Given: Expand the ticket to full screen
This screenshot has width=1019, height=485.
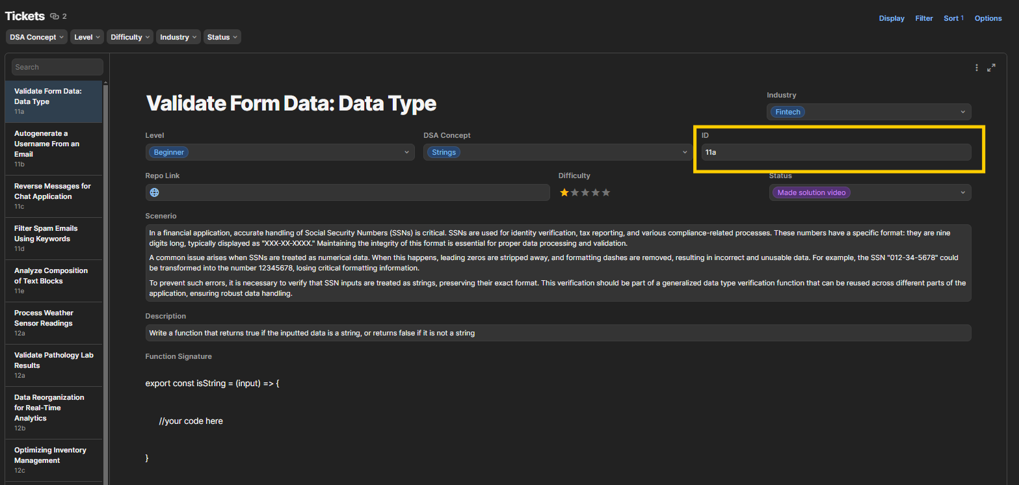Looking at the screenshot, I should point(991,68).
